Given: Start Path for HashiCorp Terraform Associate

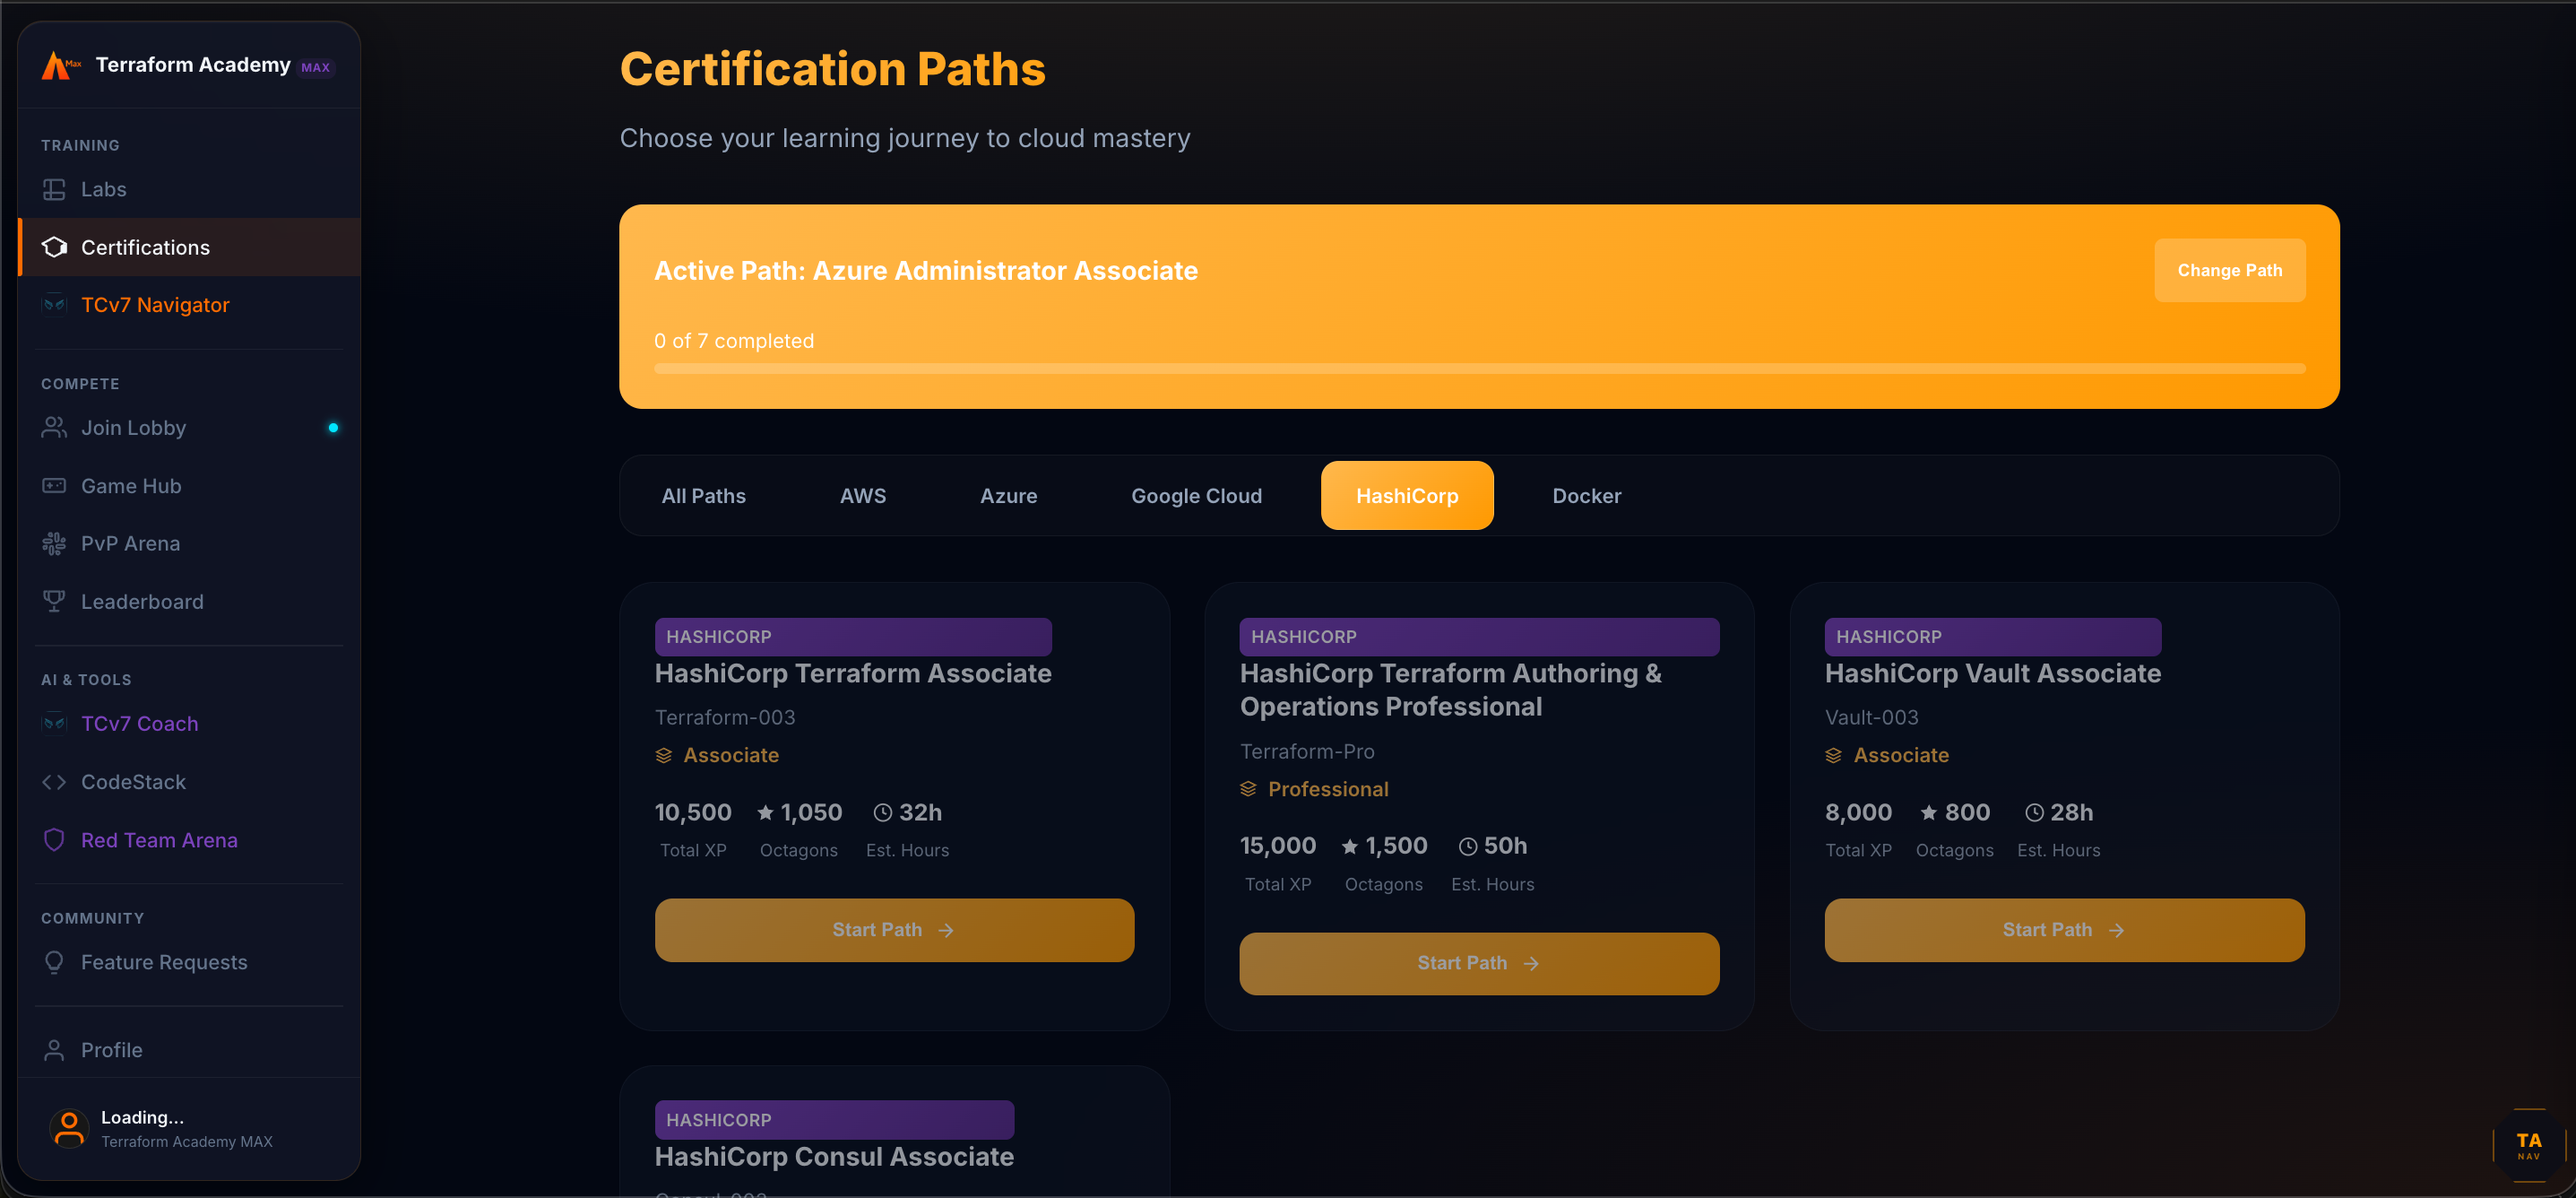Looking at the screenshot, I should click(894, 930).
